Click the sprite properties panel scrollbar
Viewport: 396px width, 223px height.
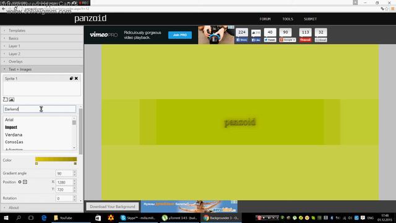81,131
